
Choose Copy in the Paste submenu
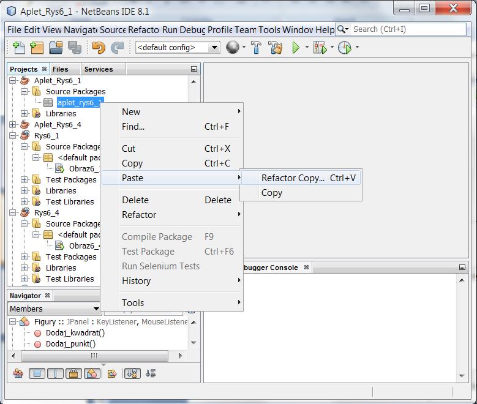(301, 193)
